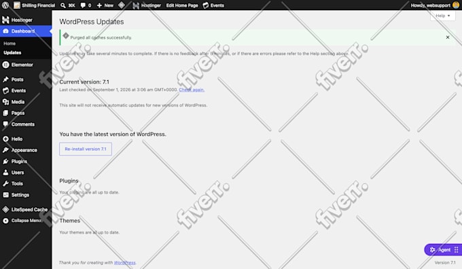
Task: View comments from admin bar bubble
Action: coord(86,5)
